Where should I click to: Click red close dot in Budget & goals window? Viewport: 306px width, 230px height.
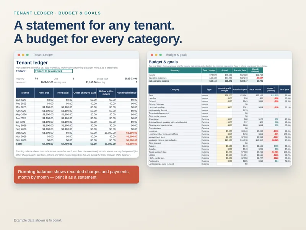(152, 55)
